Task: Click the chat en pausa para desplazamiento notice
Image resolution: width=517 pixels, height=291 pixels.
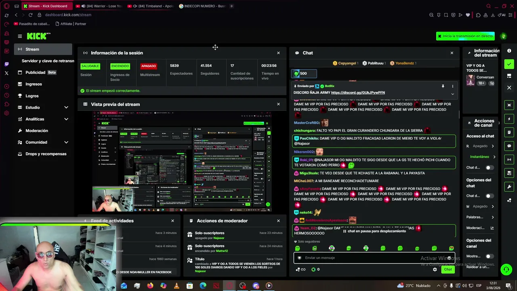Action: coord(374,231)
